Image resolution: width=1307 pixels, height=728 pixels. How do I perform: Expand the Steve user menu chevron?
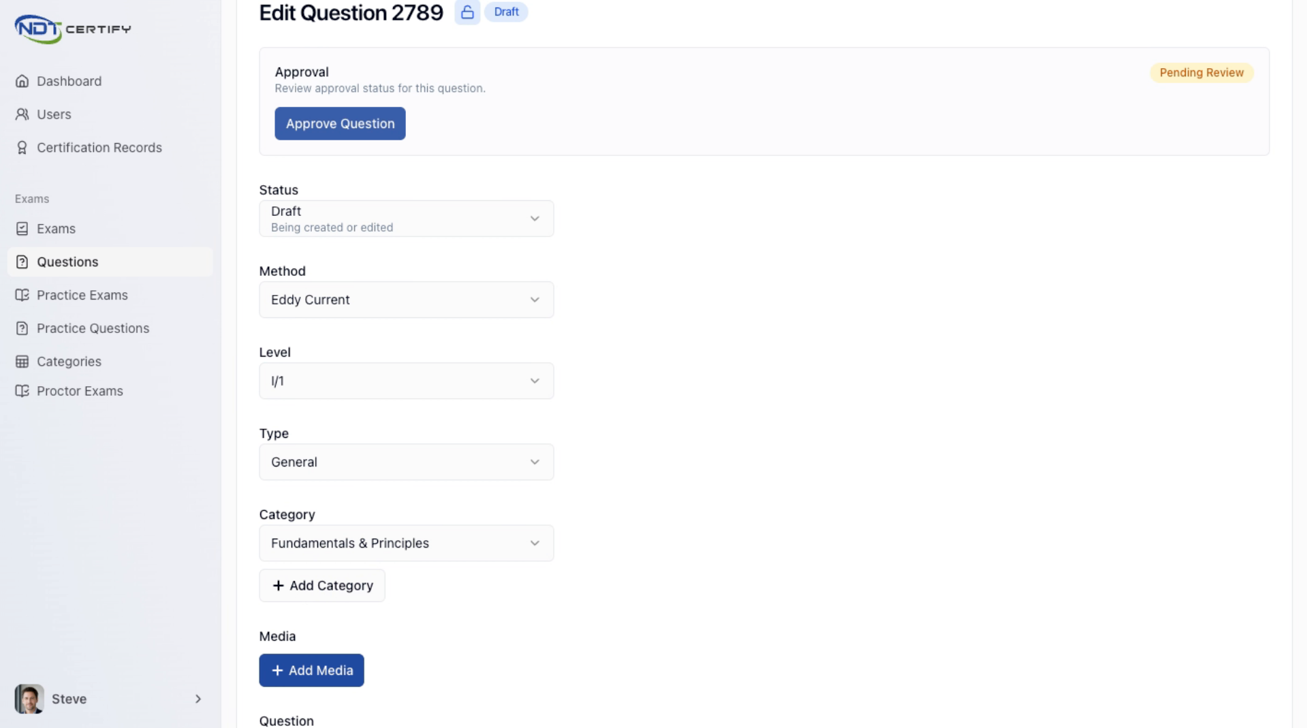pyautogui.click(x=198, y=699)
